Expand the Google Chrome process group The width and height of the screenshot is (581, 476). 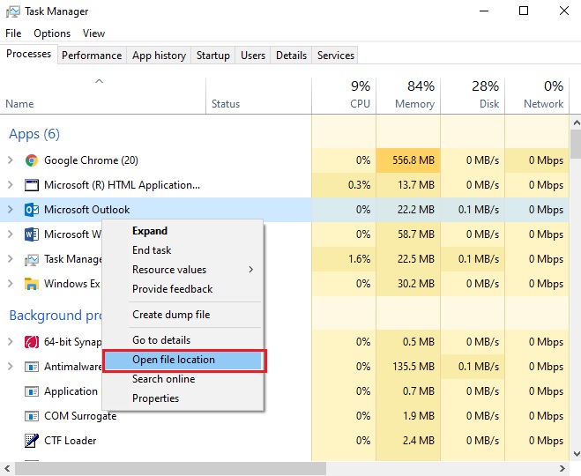click(11, 160)
